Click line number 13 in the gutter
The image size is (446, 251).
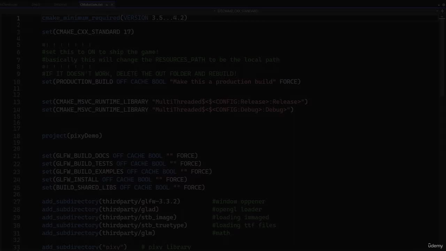tap(17, 102)
